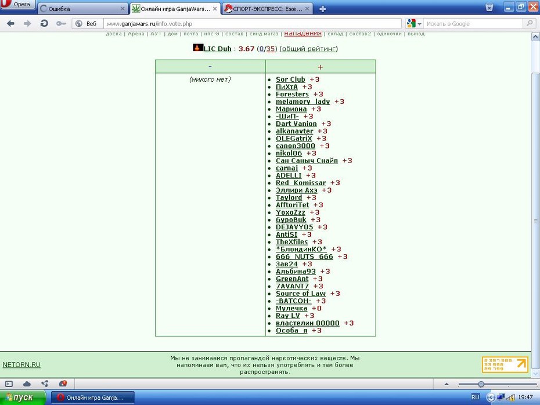
Task: Open Dart Vanion player link
Action: pyautogui.click(x=296, y=124)
